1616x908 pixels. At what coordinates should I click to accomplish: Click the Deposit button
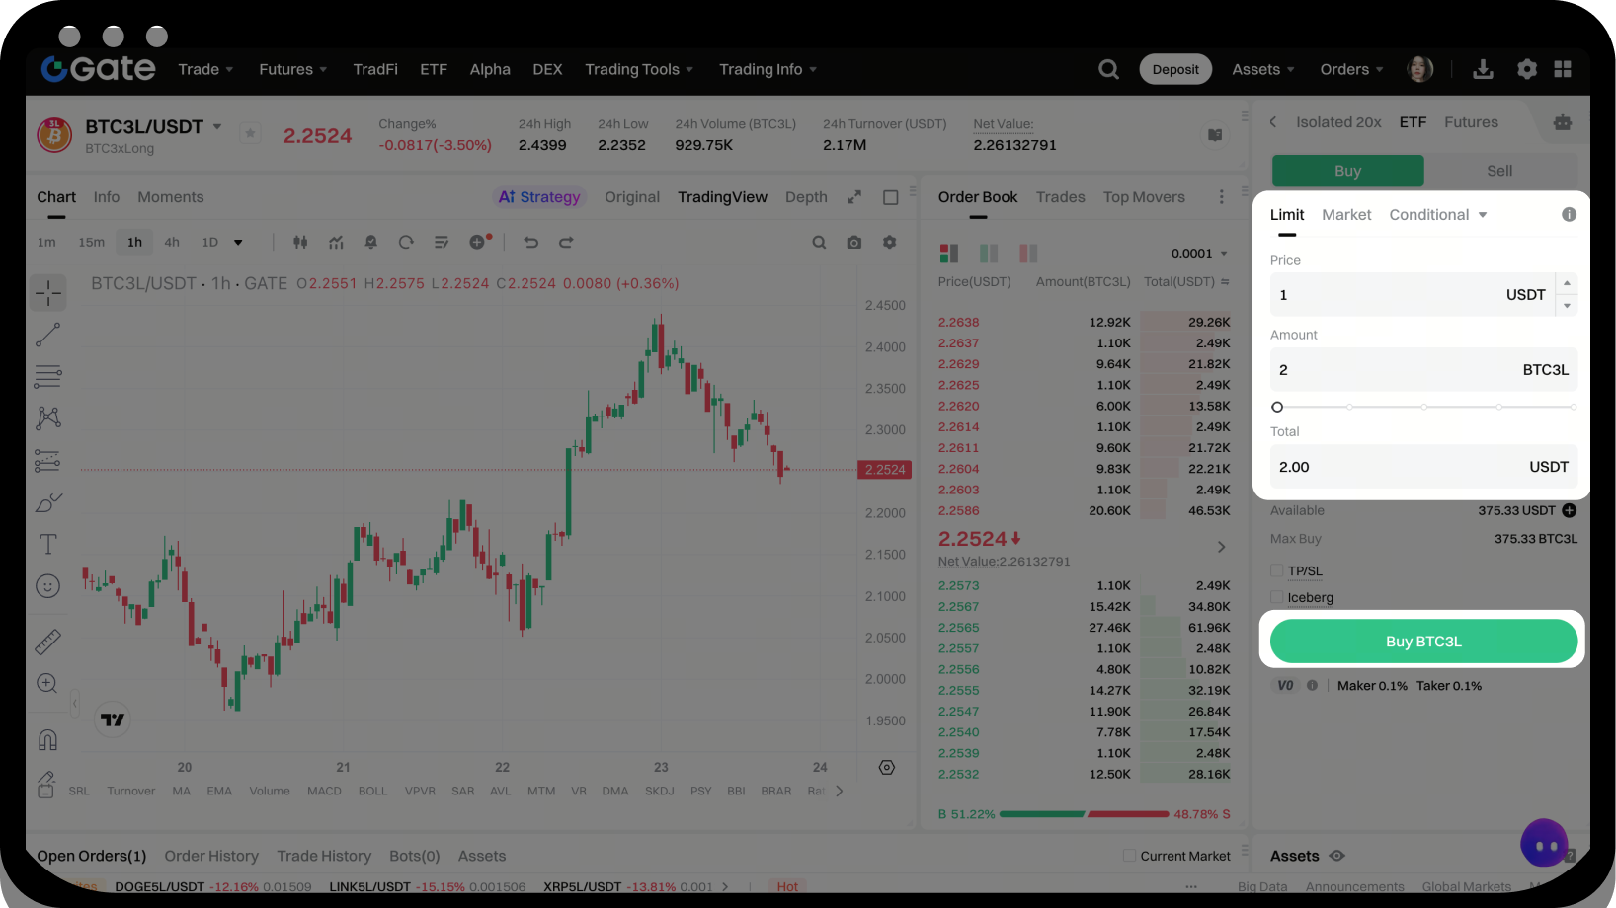[1174, 69]
